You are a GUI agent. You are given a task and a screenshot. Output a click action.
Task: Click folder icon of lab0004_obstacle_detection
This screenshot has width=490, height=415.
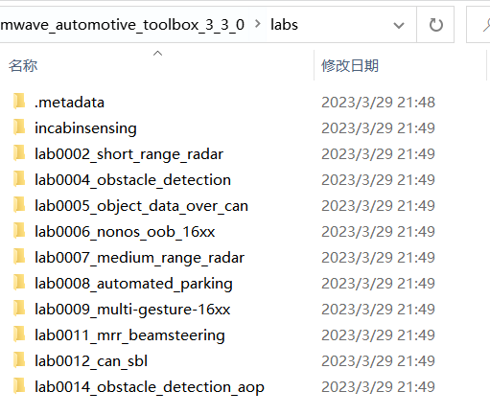pyautogui.click(x=19, y=179)
